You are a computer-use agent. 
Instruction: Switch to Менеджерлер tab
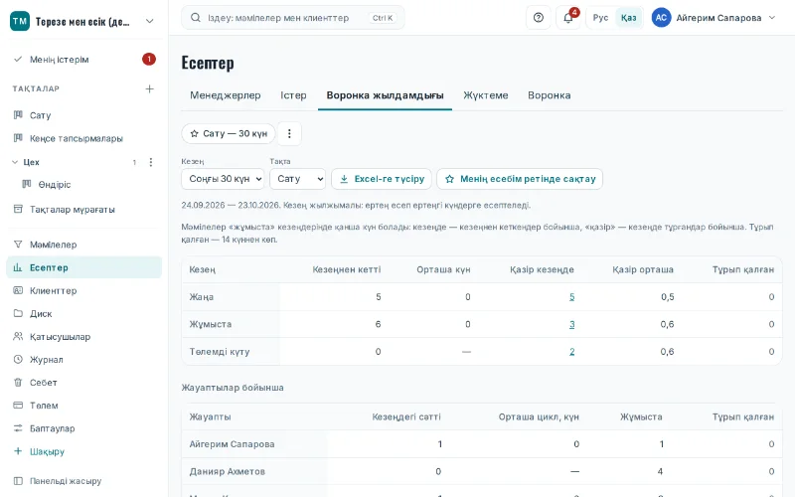[x=226, y=95]
